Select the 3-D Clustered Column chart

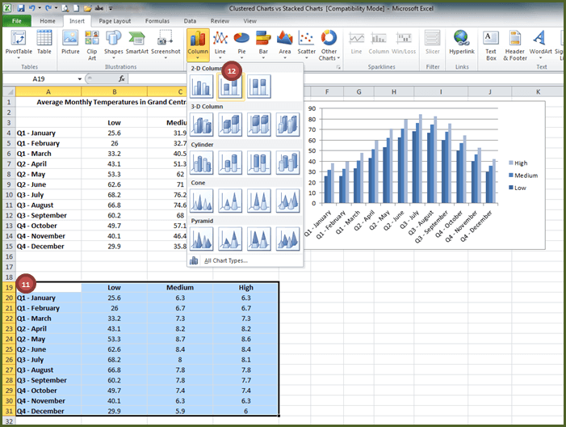coord(202,124)
